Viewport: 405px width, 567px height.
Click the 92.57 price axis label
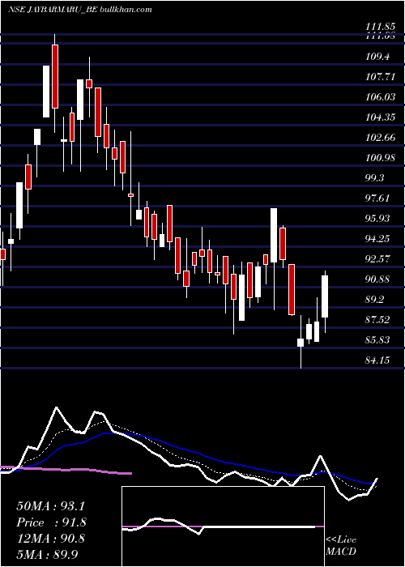click(x=379, y=259)
